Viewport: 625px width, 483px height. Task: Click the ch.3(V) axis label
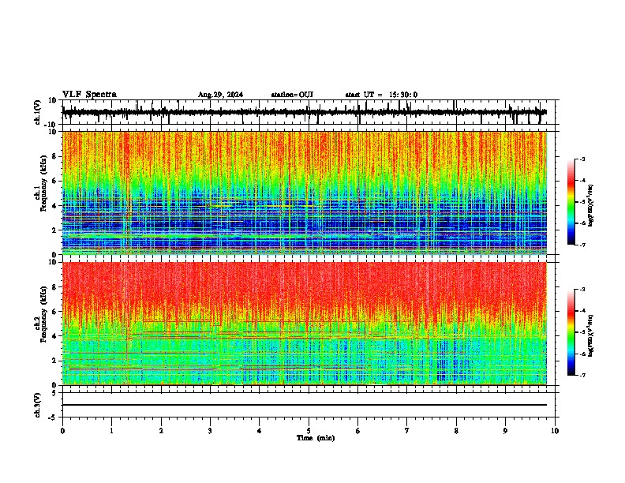(x=38, y=406)
